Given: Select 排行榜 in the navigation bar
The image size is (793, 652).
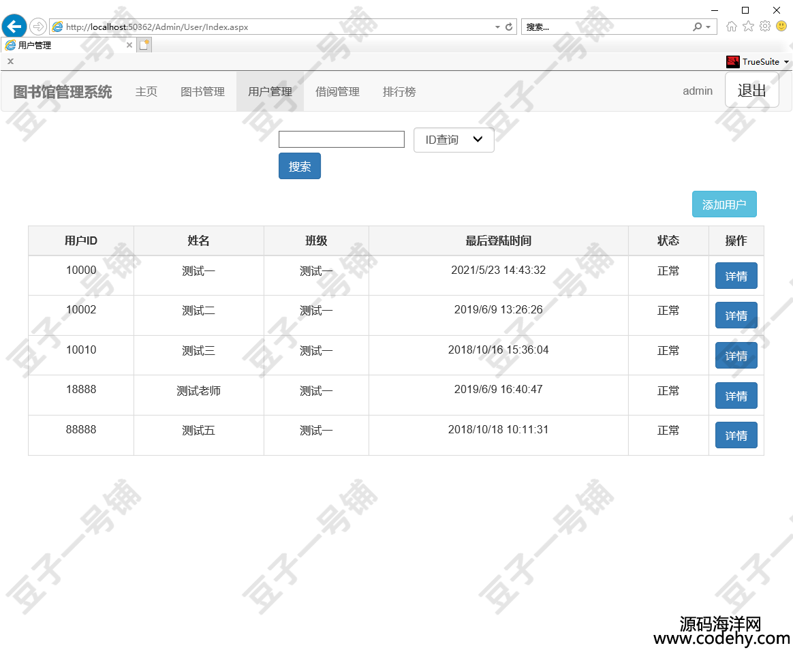Looking at the screenshot, I should tap(399, 91).
